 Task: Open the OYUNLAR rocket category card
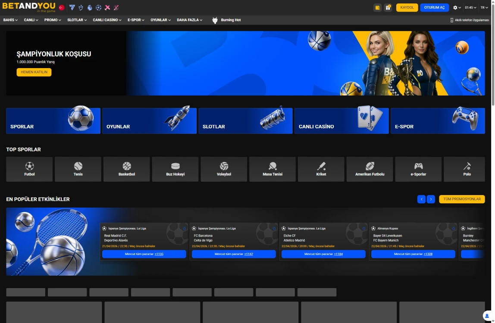click(x=149, y=121)
